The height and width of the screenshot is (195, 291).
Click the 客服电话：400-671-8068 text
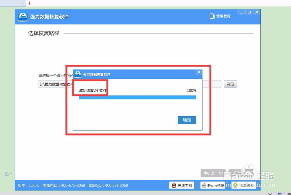point(64,185)
